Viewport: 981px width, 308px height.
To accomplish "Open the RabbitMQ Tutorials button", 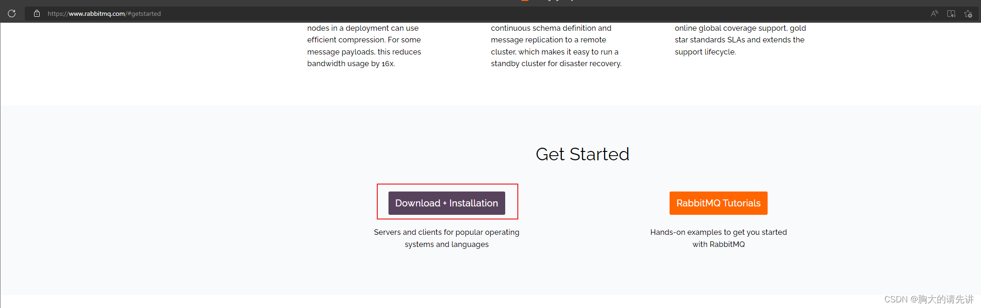I will pyautogui.click(x=719, y=203).
